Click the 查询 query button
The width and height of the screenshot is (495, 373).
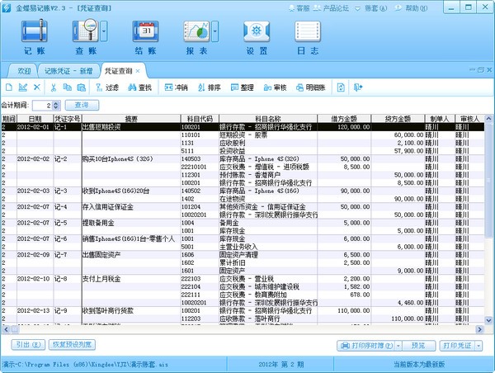click(x=82, y=105)
